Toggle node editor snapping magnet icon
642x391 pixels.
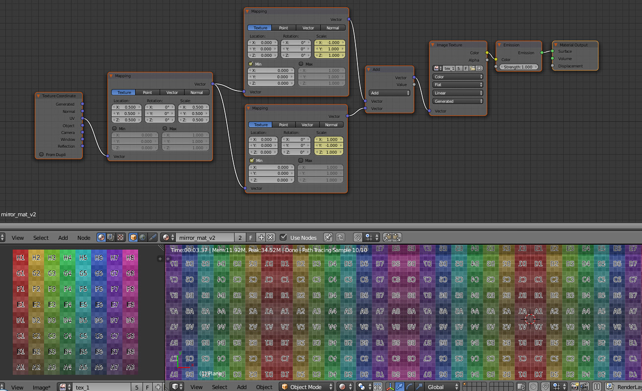(358, 237)
